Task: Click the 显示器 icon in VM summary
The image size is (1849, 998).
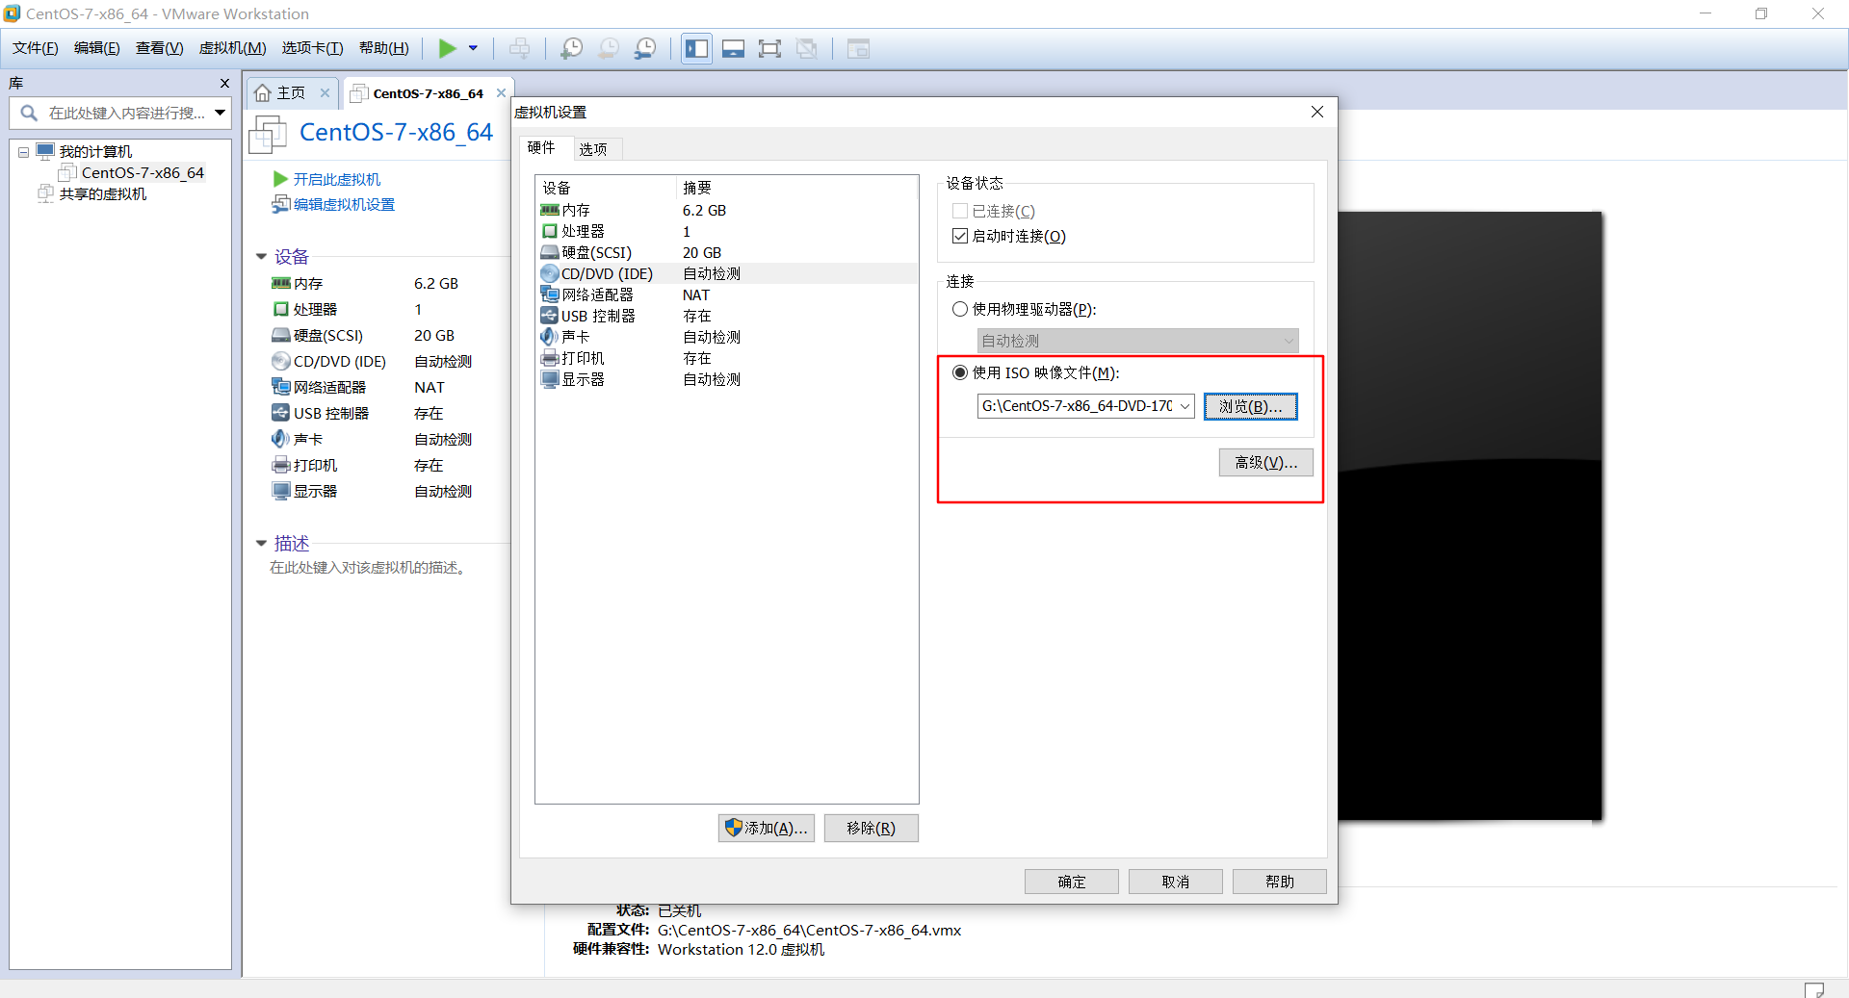Action: click(x=281, y=491)
